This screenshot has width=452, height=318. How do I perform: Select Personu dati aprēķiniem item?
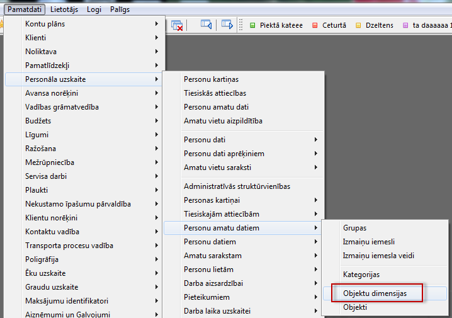(243, 154)
